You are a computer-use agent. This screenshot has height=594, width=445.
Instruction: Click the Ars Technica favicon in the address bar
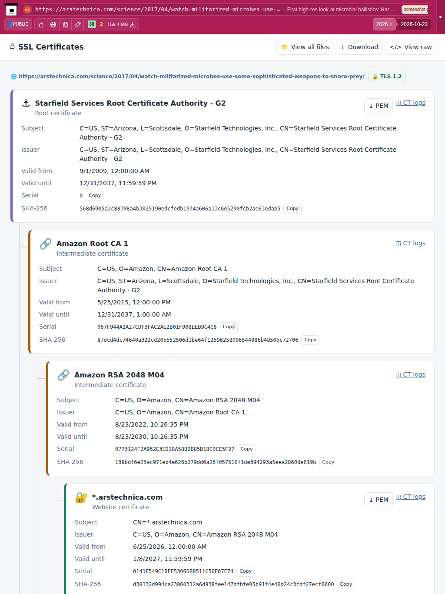(x=27, y=10)
